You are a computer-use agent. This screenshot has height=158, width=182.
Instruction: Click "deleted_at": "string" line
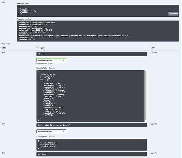click(54, 91)
